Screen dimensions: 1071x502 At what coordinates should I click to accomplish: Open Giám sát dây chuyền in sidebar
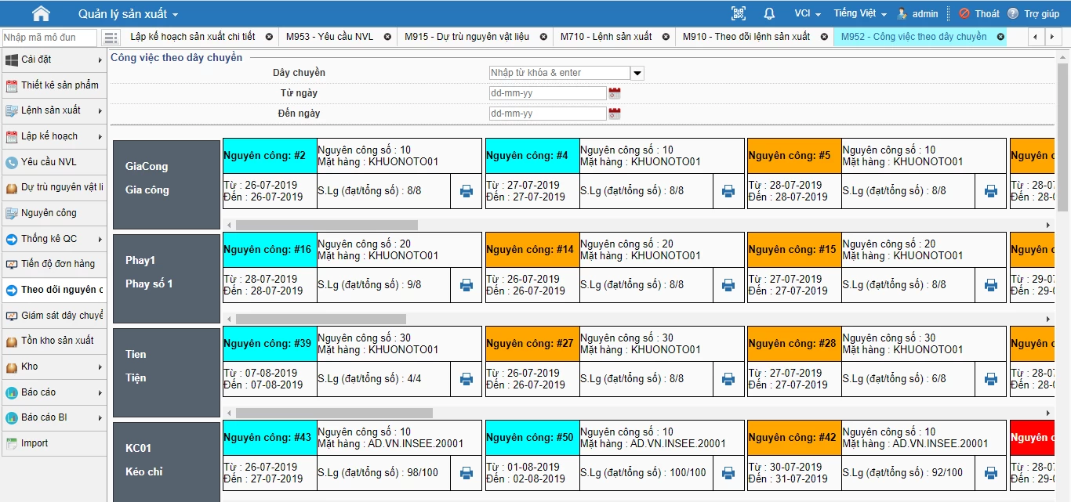point(53,316)
